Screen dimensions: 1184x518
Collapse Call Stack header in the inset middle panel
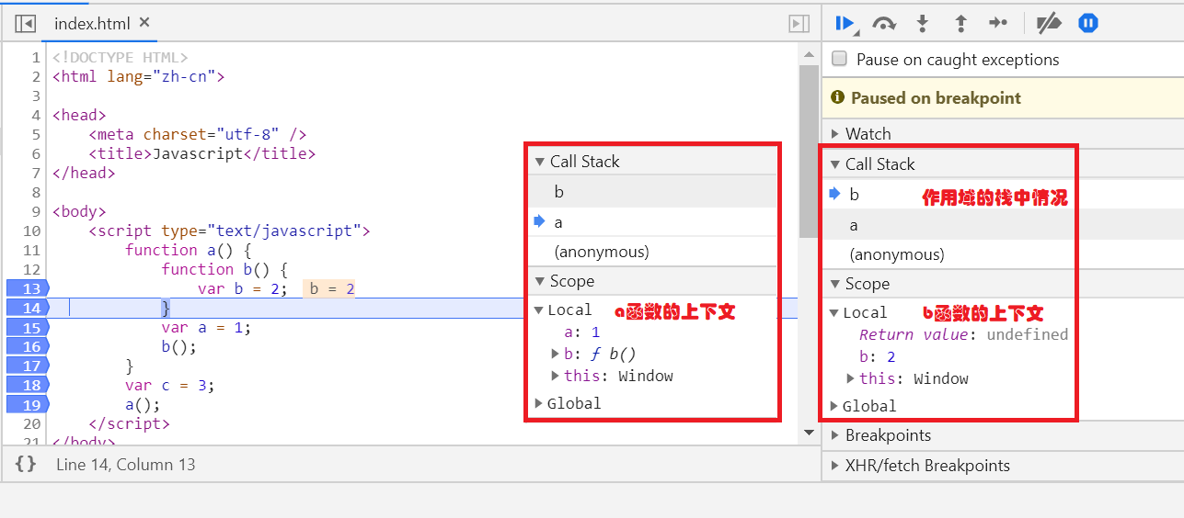coord(653,162)
